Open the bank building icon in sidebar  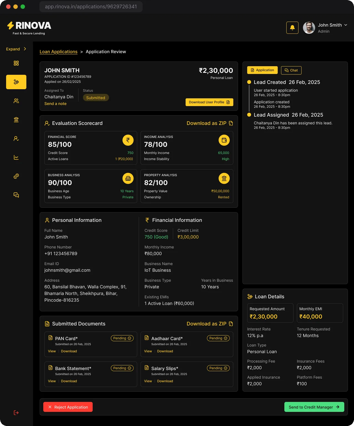click(x=16, y=120)
